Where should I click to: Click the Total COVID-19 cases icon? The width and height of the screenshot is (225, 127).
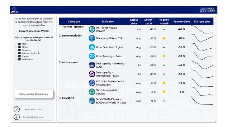pos(92,101)
